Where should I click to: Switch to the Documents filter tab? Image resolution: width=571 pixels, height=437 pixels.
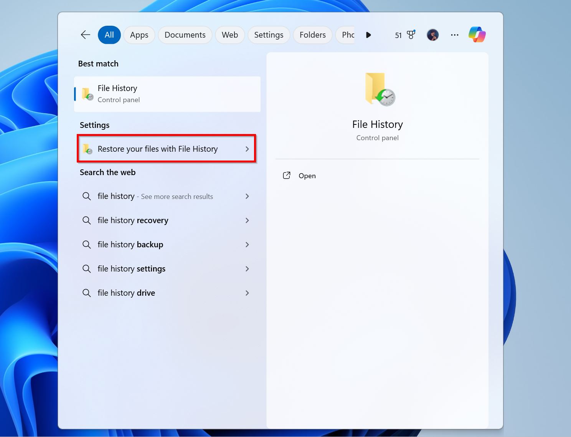click(185, 35)
